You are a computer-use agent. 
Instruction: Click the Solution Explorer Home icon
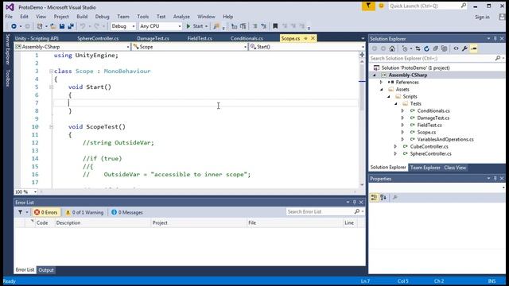[x=392, y=48]
